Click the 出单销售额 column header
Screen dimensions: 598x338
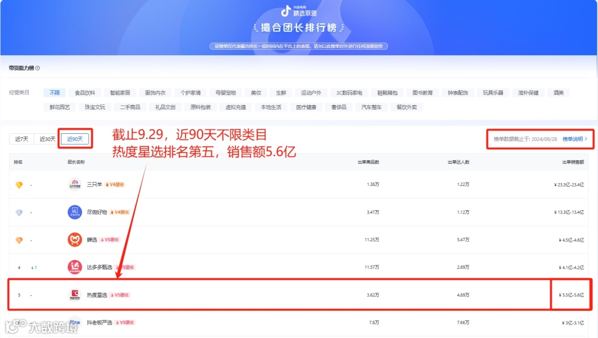(x=573, y=162)
